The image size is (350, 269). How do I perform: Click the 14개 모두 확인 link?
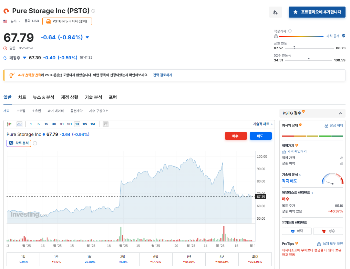pyautogui.click(x=330, y=244)
